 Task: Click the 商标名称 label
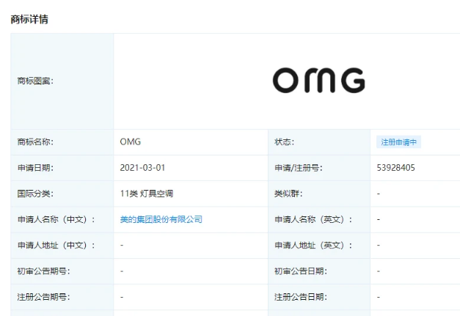(35, 142)
